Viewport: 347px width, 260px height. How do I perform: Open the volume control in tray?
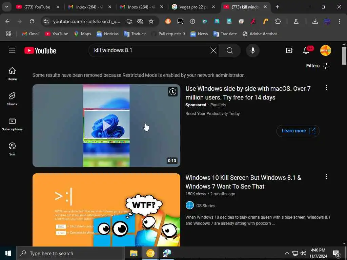(303, 253)
